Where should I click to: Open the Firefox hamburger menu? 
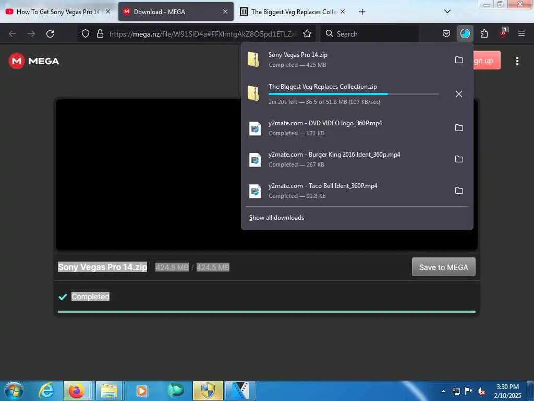click(521, 33)
